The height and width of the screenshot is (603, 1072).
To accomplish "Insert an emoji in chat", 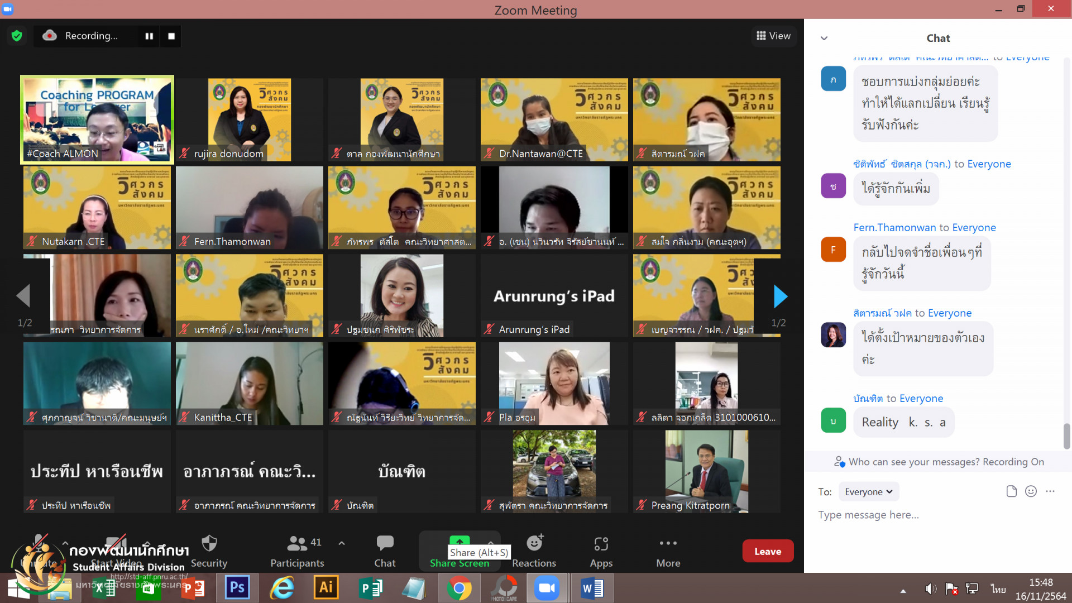I will (1031, 491).
